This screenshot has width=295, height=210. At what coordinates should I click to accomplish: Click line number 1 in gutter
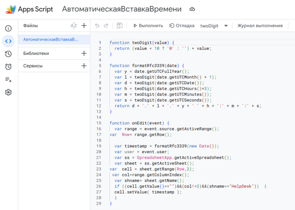tap(100, 43)
